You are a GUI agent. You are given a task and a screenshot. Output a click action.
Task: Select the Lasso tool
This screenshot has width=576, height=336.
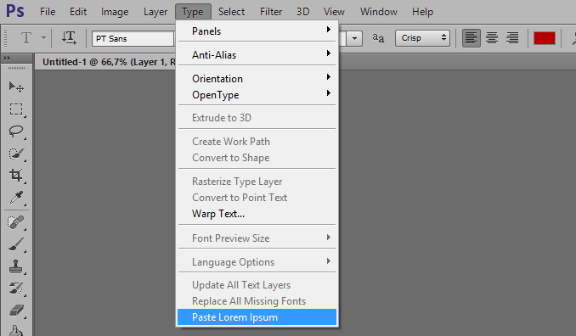pyautogui.click(x=16, y=132)
